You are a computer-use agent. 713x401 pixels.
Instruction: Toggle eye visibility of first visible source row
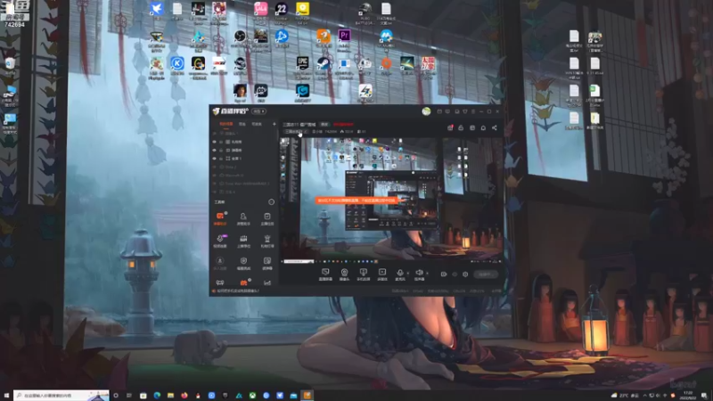(215, 142)
